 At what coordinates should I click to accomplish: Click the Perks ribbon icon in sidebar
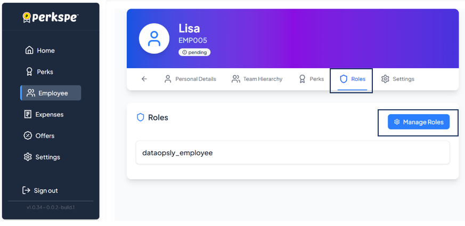29,71
